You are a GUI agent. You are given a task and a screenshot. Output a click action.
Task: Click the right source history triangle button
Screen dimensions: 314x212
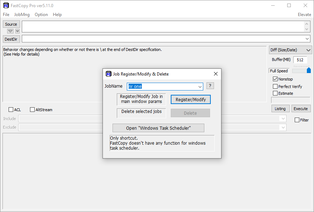17,31
